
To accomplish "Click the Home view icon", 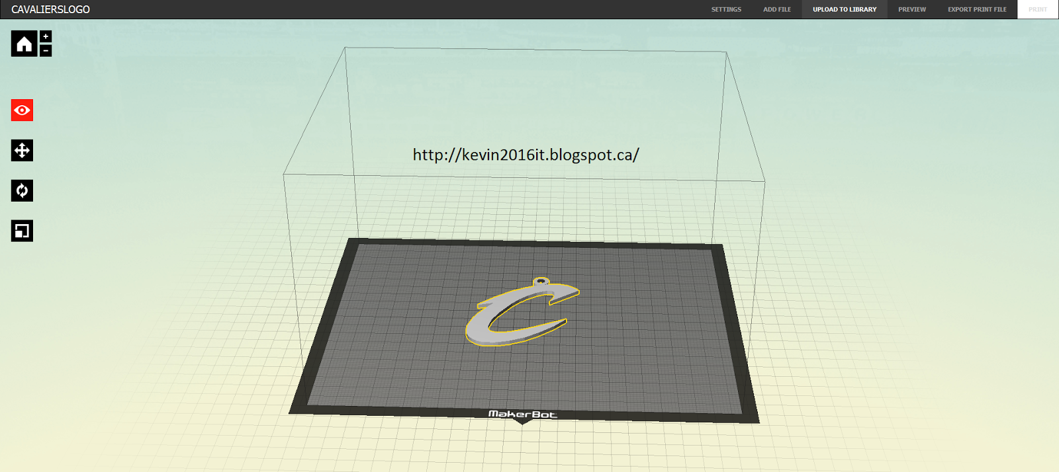I will 24,44.
